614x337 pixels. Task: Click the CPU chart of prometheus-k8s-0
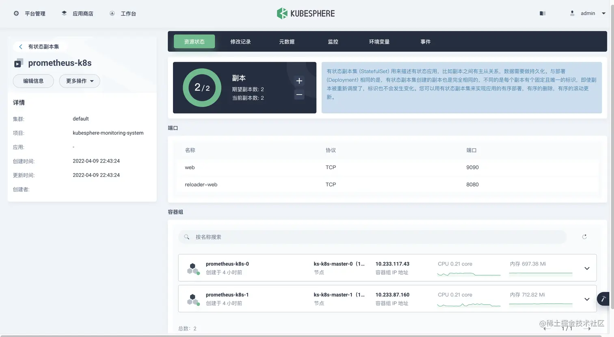click(469, 274)
